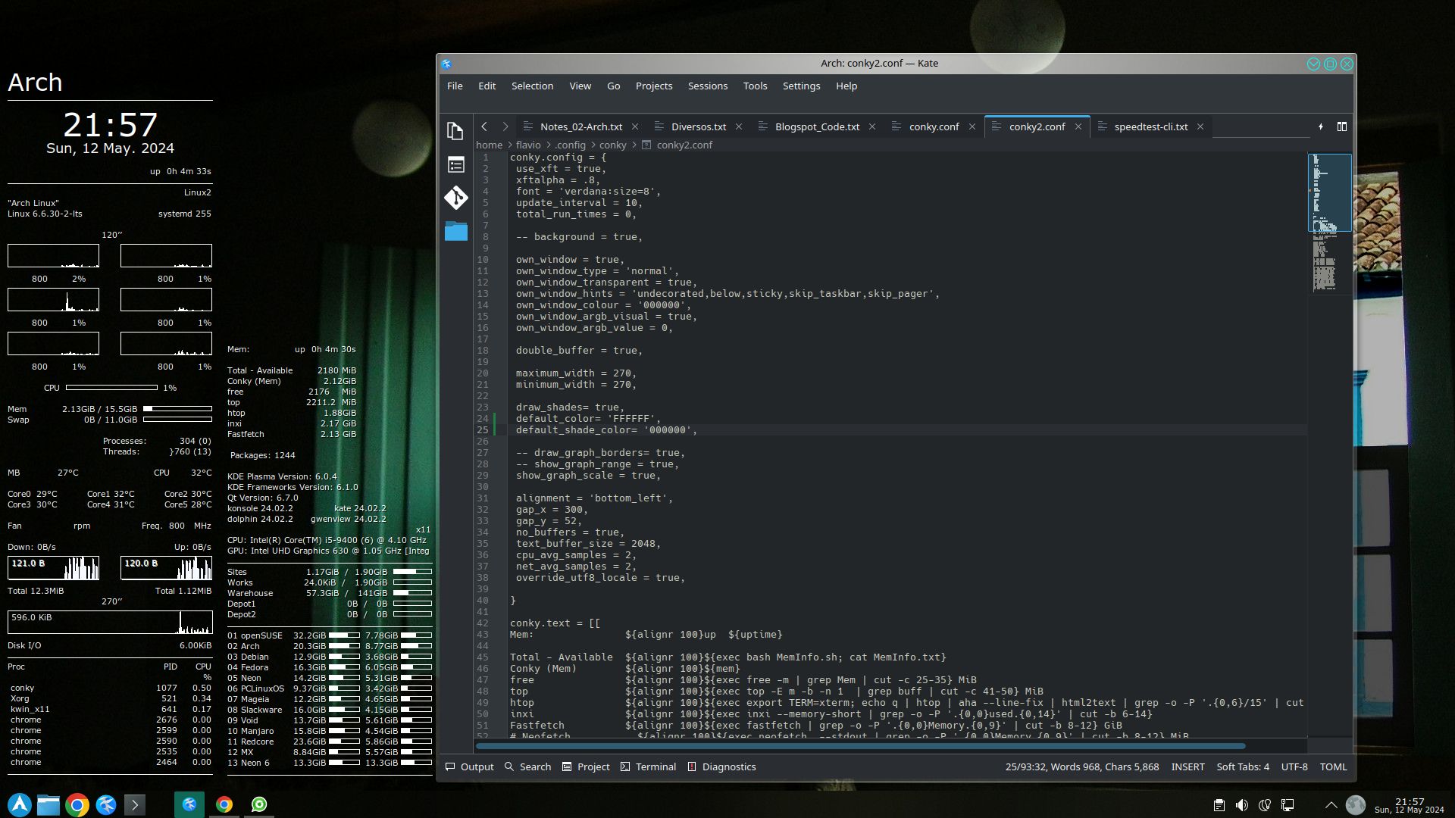The image size is (1455, 818).
Task: Open the Symbol Outline sidebar icon
Action: [455, 164]
